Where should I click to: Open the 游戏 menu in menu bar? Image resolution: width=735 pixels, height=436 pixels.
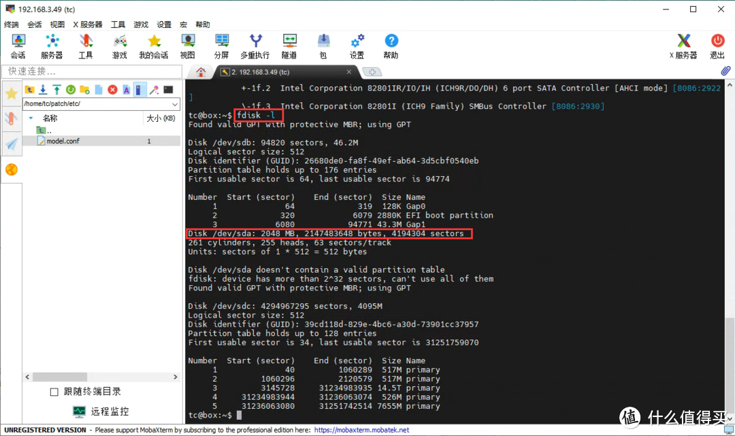click(x=141, y=24)
